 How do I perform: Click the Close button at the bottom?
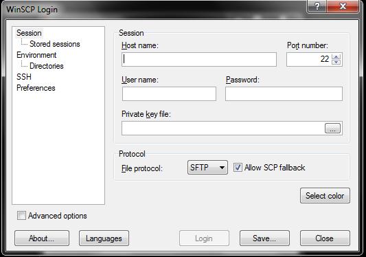point(325,238)
